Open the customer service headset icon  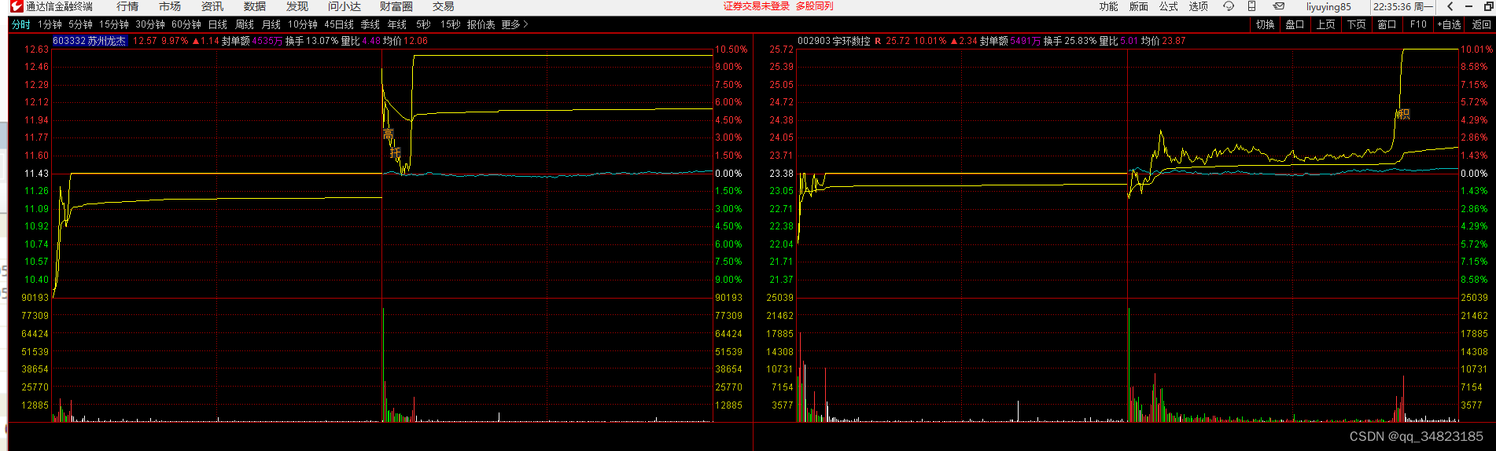click(1229, 6)
